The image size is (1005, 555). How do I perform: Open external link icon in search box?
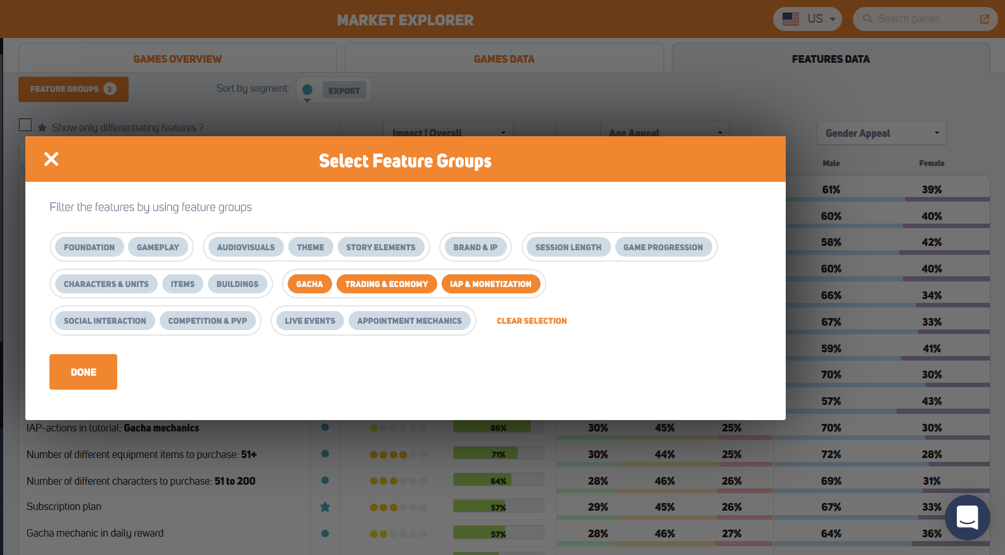coord(984,19)
